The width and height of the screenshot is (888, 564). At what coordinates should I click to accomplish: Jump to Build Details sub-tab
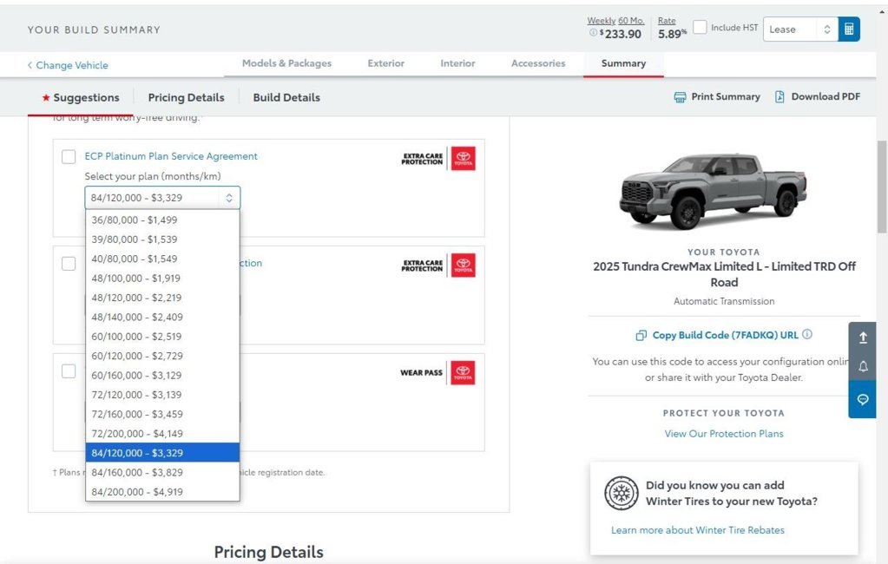pos(286,97)
